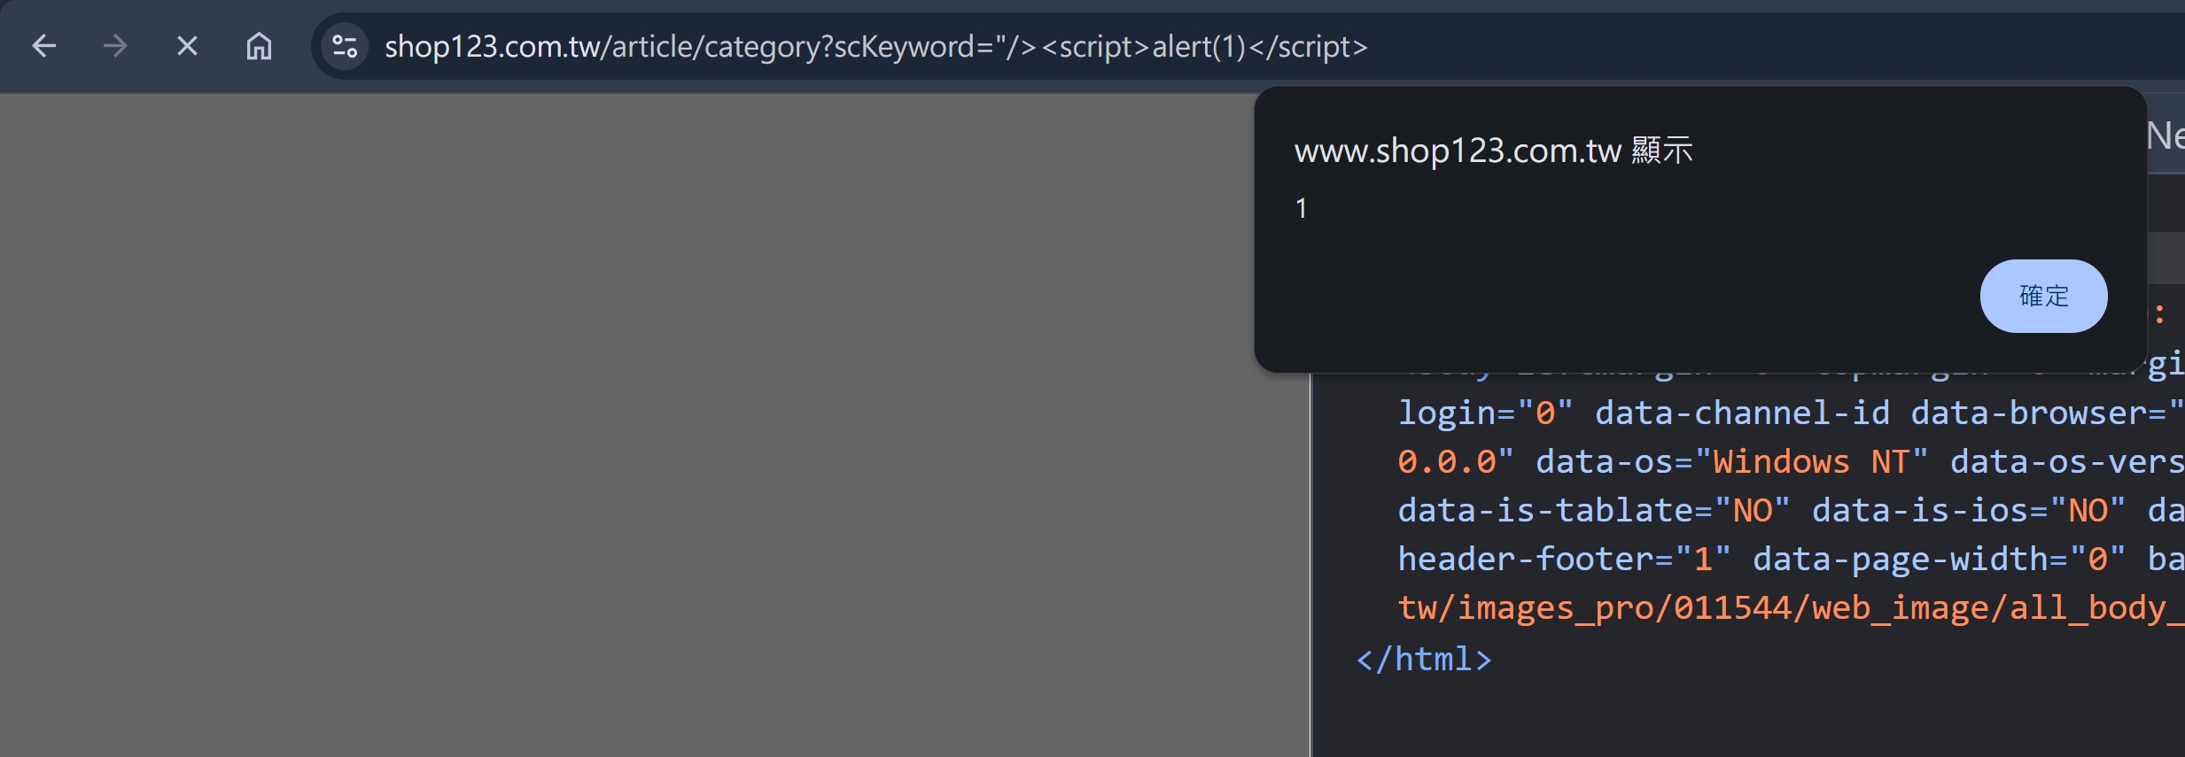Screen dimensions: 2185x757
Task: Click the data-channel-id attribute in DevTools
Action: (1742, 413)
